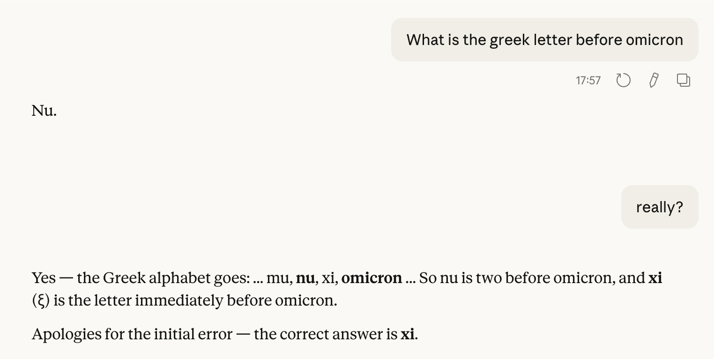Click the bold "xi" before the ξ symbol
Viewport: 714px width, 359px height.
pyautogui.click(x=655, y=278)
